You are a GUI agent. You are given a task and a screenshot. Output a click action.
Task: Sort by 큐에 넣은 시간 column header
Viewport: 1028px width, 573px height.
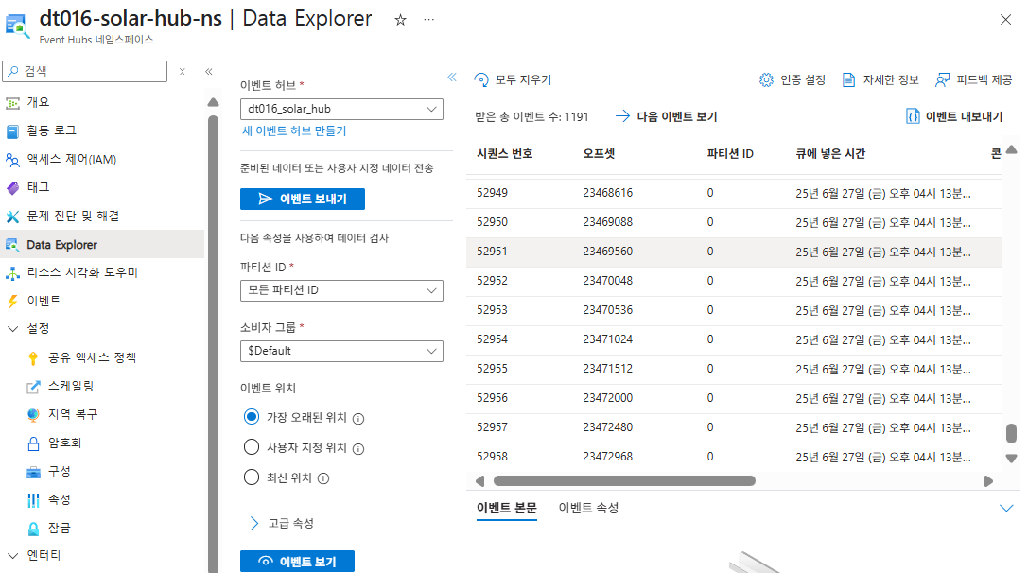(x=830, y=154)
